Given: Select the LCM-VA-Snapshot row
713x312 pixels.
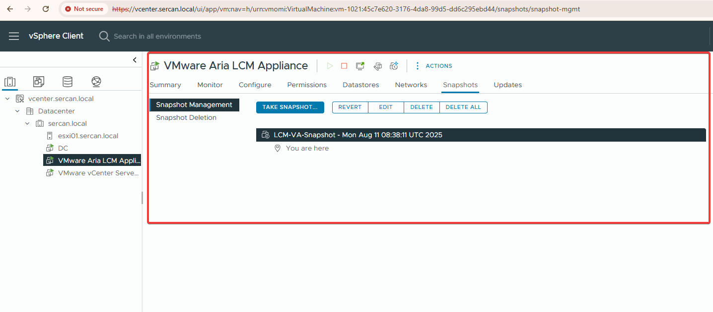Looking at the screenshot, I should [481, 135].
